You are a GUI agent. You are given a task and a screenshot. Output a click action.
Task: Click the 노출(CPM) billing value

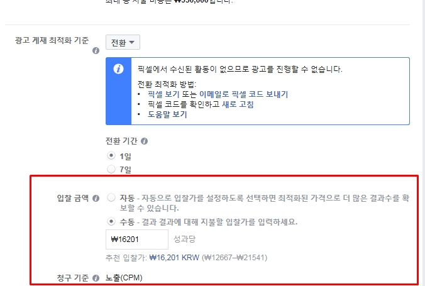(x=124, y=278)
